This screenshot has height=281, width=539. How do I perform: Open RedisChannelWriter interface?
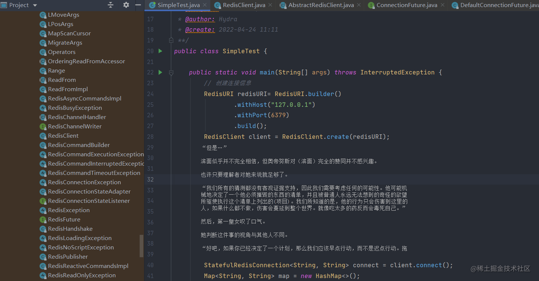point(75,127)
